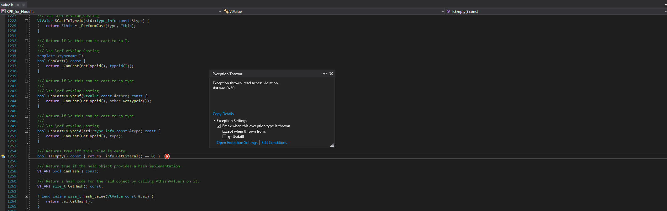Click line number 1261 in the gutter

pos(12,186)
